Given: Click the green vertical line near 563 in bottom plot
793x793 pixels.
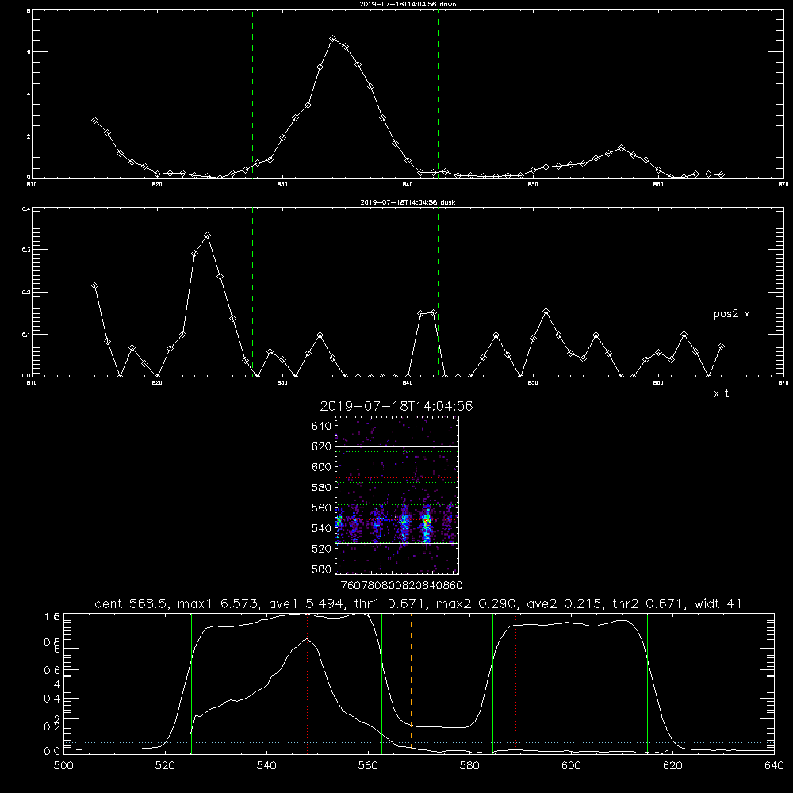Looking at the screenshot, I should (x=382, y=684).
